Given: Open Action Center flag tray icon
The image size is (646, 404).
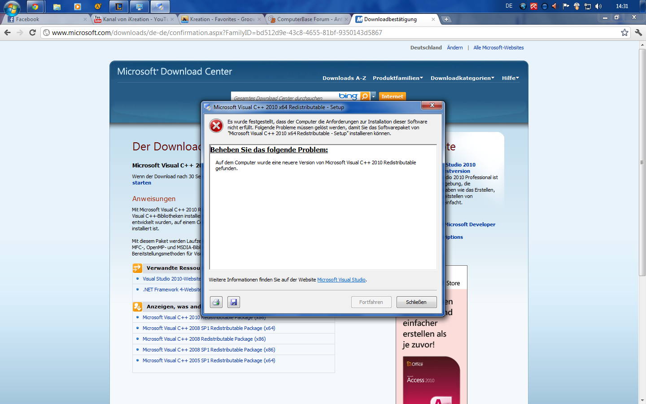Looking at the screenshot, I should point(566,6).
